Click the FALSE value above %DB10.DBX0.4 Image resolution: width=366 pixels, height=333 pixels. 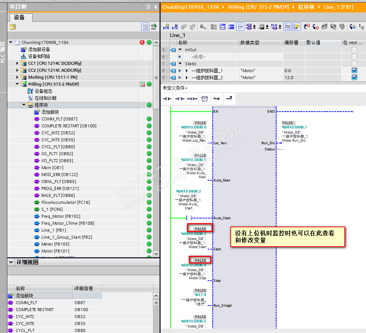[200, 260]
